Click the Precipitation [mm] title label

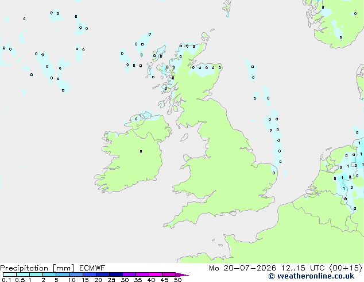click(x=37, y=268)
